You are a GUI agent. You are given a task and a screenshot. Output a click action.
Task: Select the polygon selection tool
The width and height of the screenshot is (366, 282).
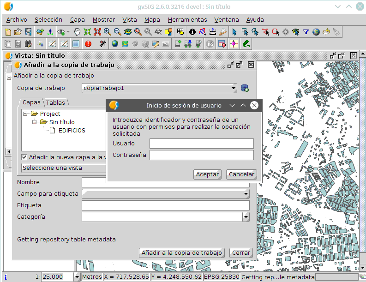coord(255,32)
